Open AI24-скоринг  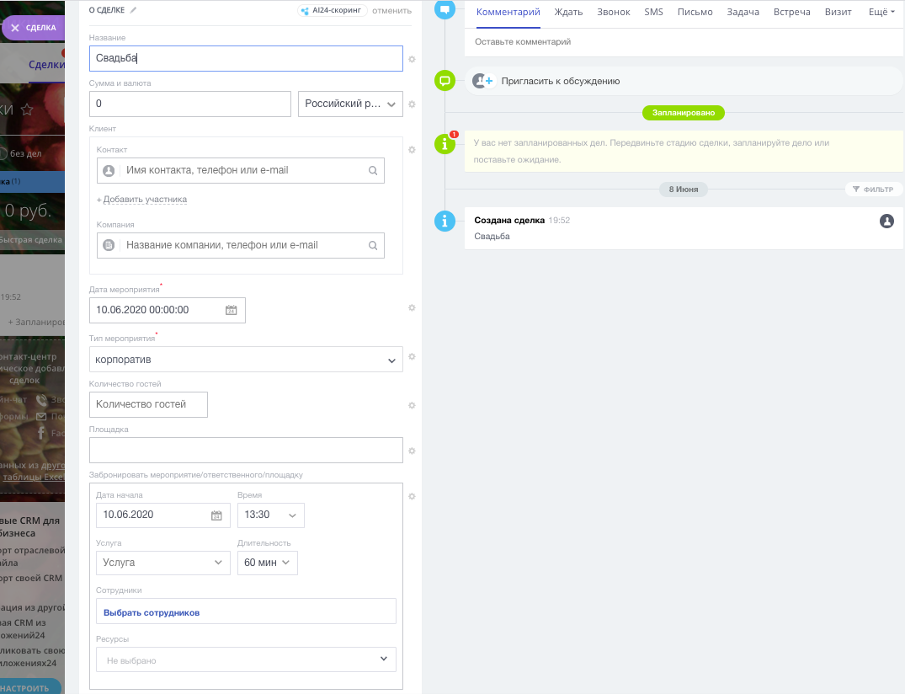point(333,10)
